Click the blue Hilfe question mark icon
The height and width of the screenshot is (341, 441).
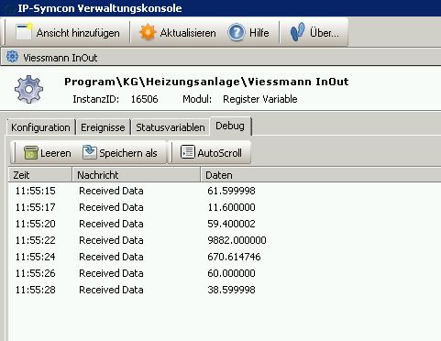pos(237,32)
